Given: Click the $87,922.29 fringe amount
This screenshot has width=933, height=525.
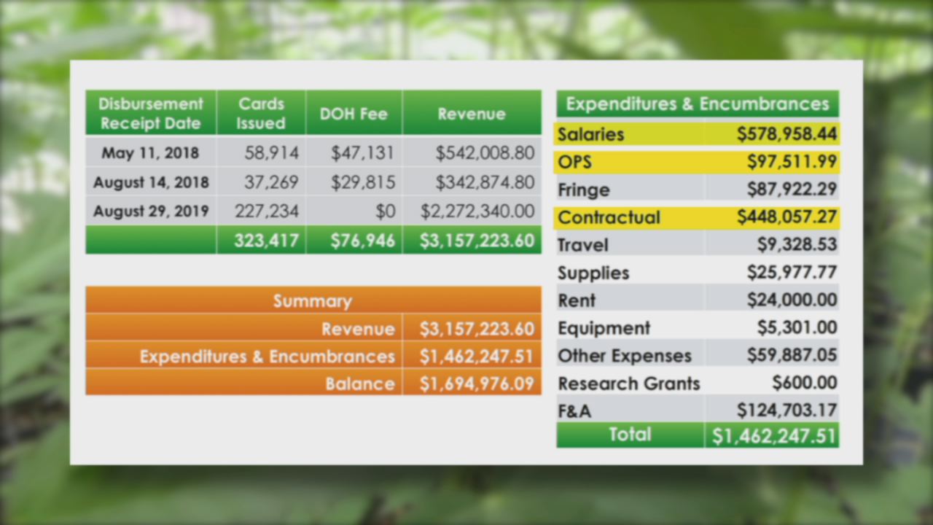Looking at the screenshot, I should point(792,190).
